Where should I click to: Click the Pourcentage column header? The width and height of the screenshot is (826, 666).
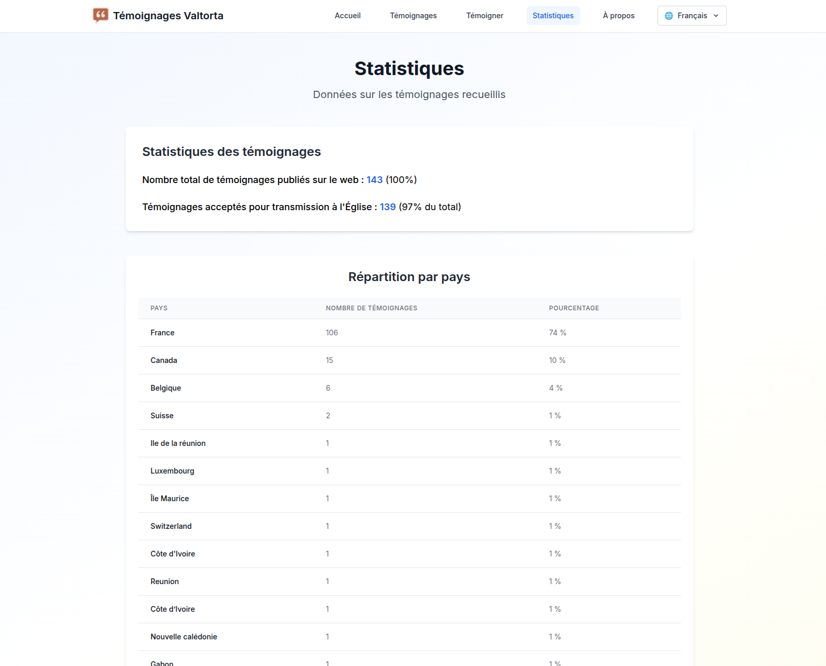click(x=573, y=308)
